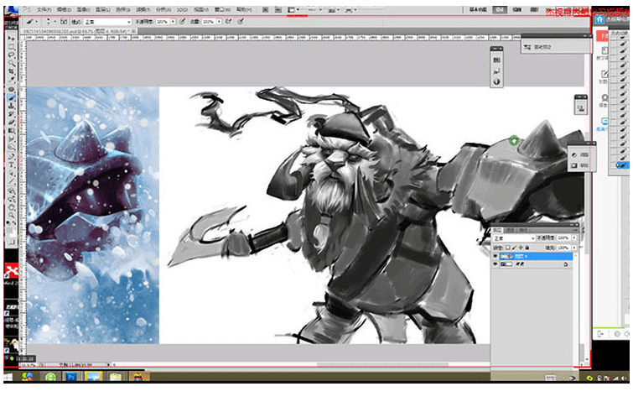Viewport: 633px width, 402px height.
Task: Open the bottom round collapsed panel icon
Action: (496, 81)
